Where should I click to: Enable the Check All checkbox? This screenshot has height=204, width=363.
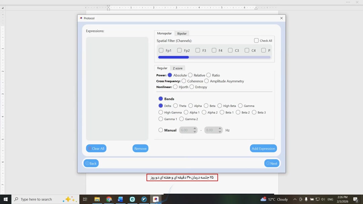[x=256, y=40]
